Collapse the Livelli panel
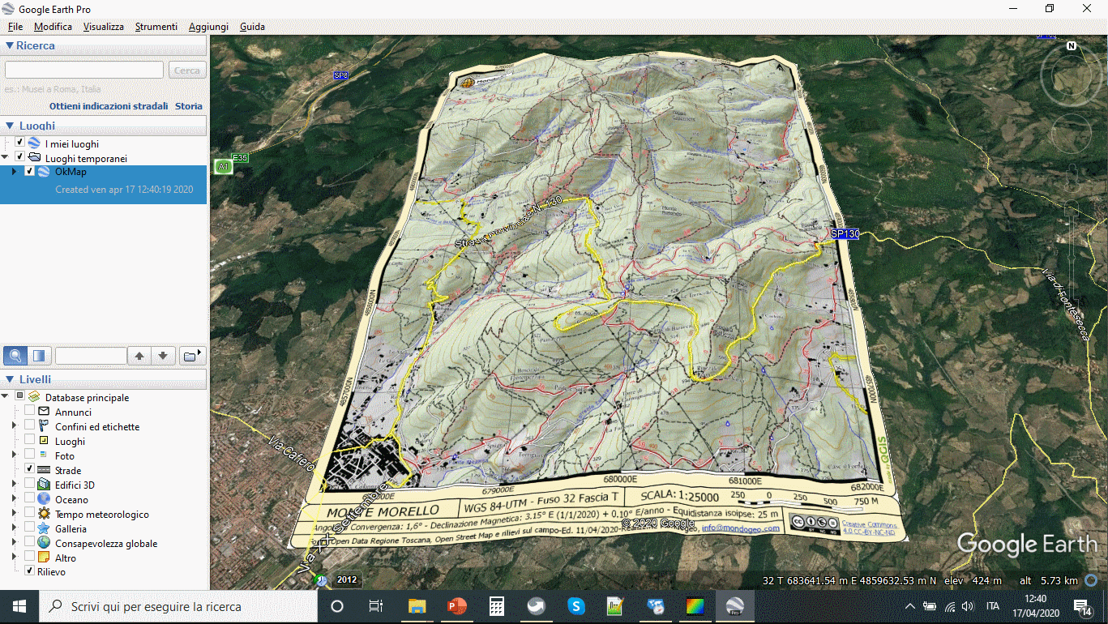The width and height of the screenshot is (1108, 624). pos(9,379)
